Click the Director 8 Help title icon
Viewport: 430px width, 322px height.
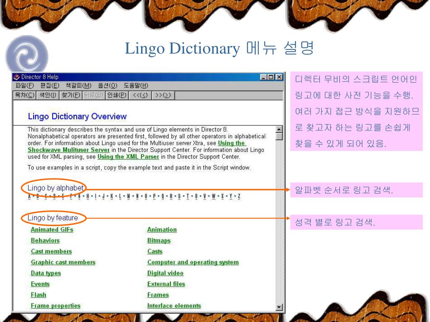coord(16,77)
